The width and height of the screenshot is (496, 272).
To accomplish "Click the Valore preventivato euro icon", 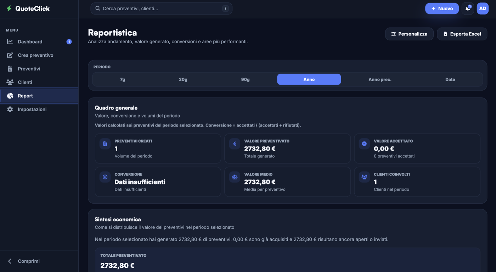I will [x=235, y=144].
